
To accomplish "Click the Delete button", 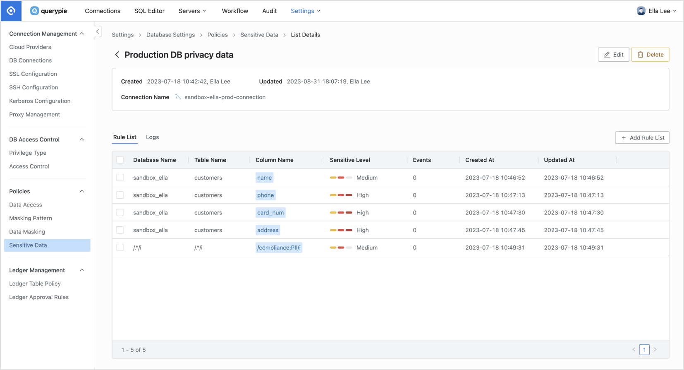I will [x=651, y=55].
